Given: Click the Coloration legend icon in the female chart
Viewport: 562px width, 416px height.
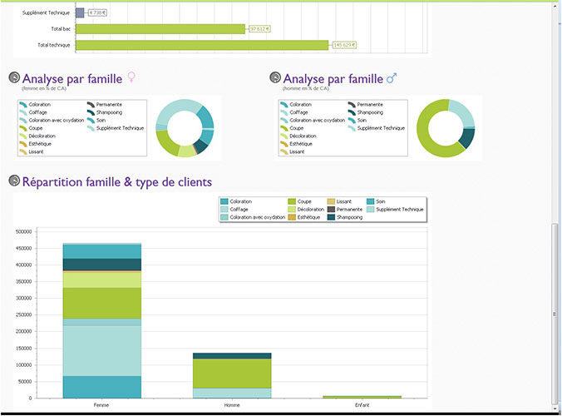Looking at the screenshot, I should [23, 105].
